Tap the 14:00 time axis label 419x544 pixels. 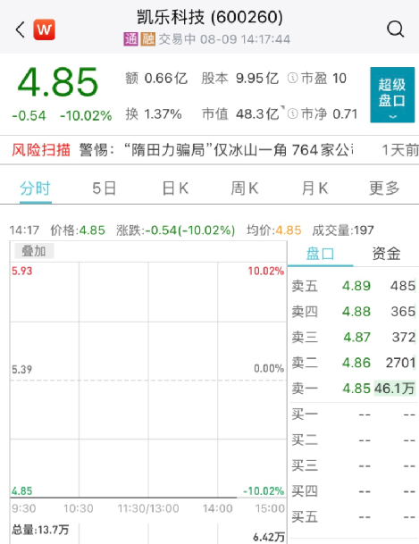click(217, 508)
